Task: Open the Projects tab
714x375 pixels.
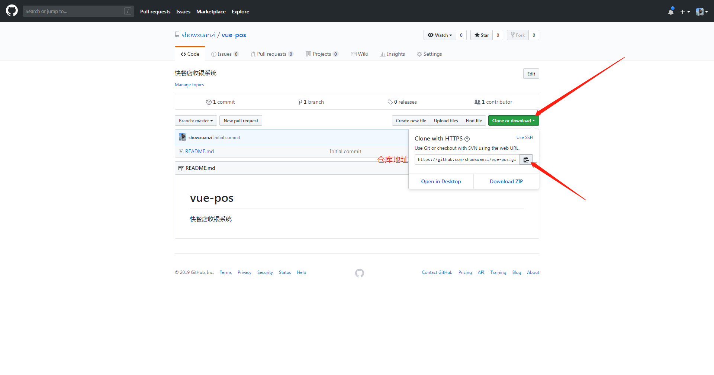Action: (322, 54)
